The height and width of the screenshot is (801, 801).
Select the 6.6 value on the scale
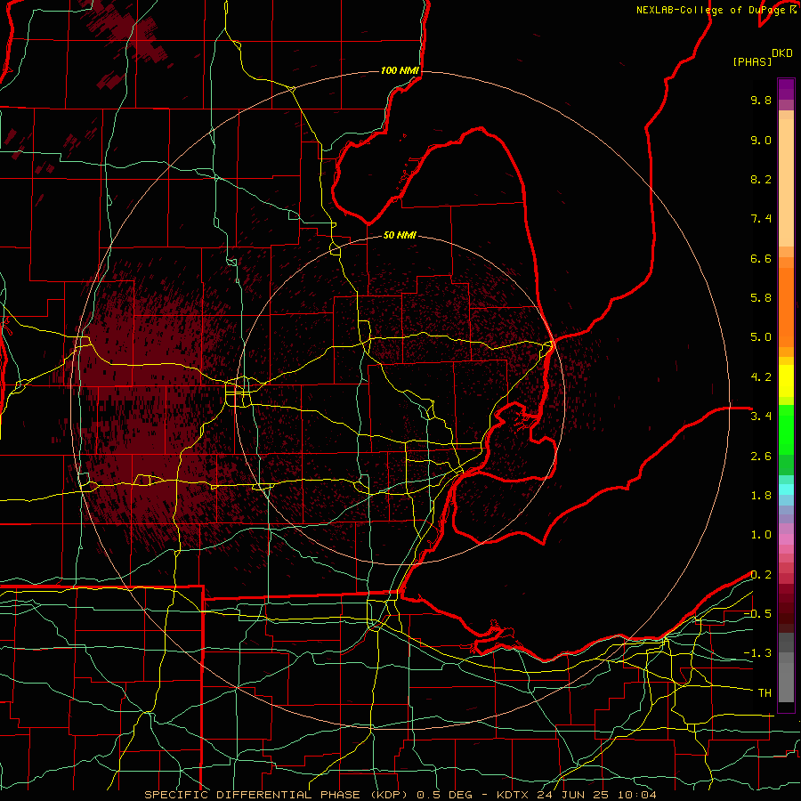(761, 258)
